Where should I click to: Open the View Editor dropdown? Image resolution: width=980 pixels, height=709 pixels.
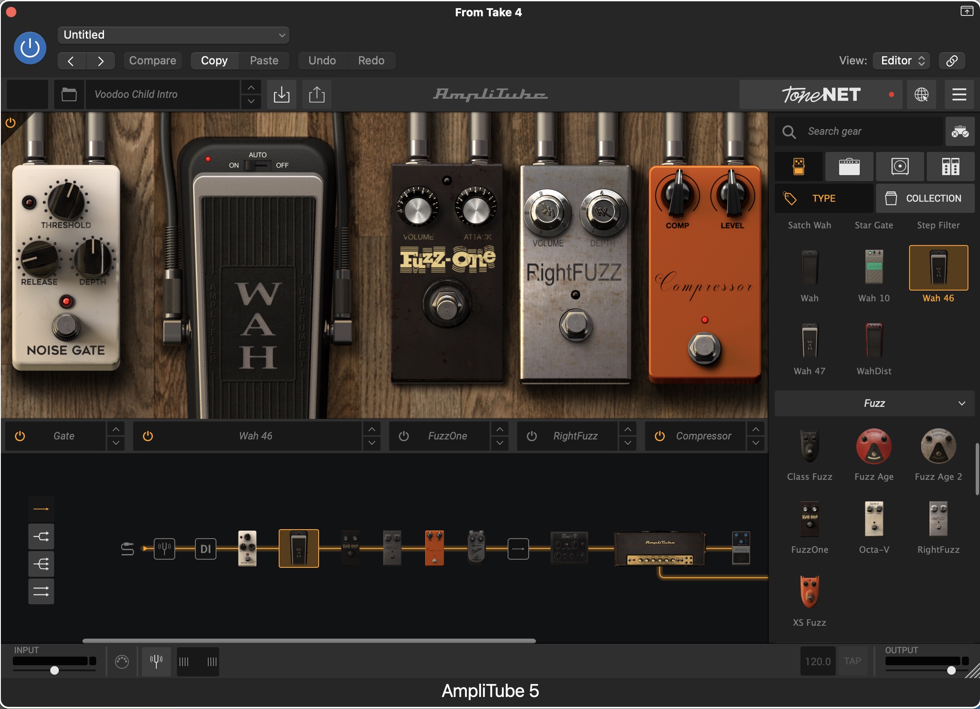point(901,61)
